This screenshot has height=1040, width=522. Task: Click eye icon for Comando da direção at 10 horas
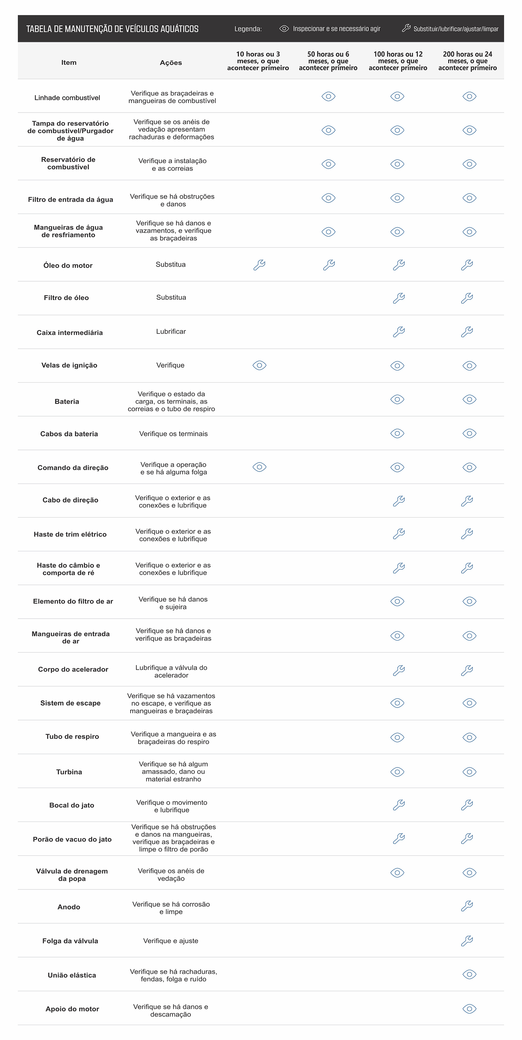click(260, 467)
